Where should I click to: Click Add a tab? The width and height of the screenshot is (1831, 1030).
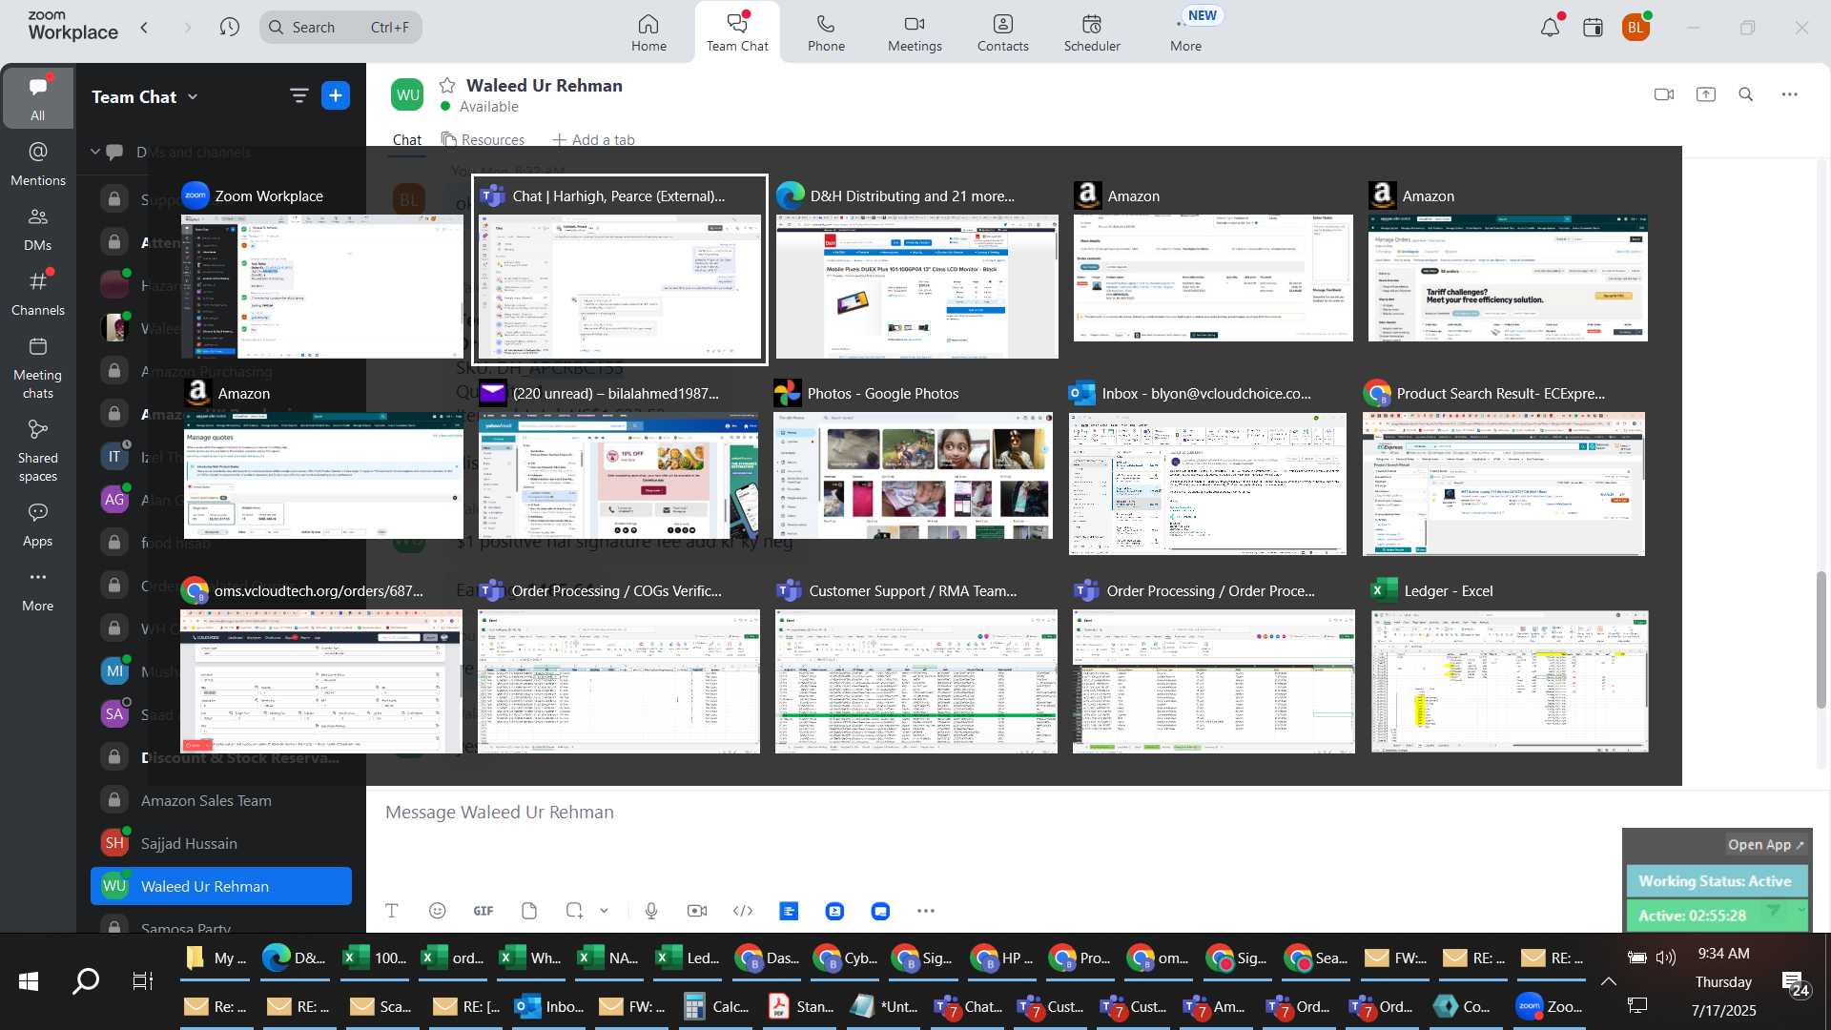point(593,139)
